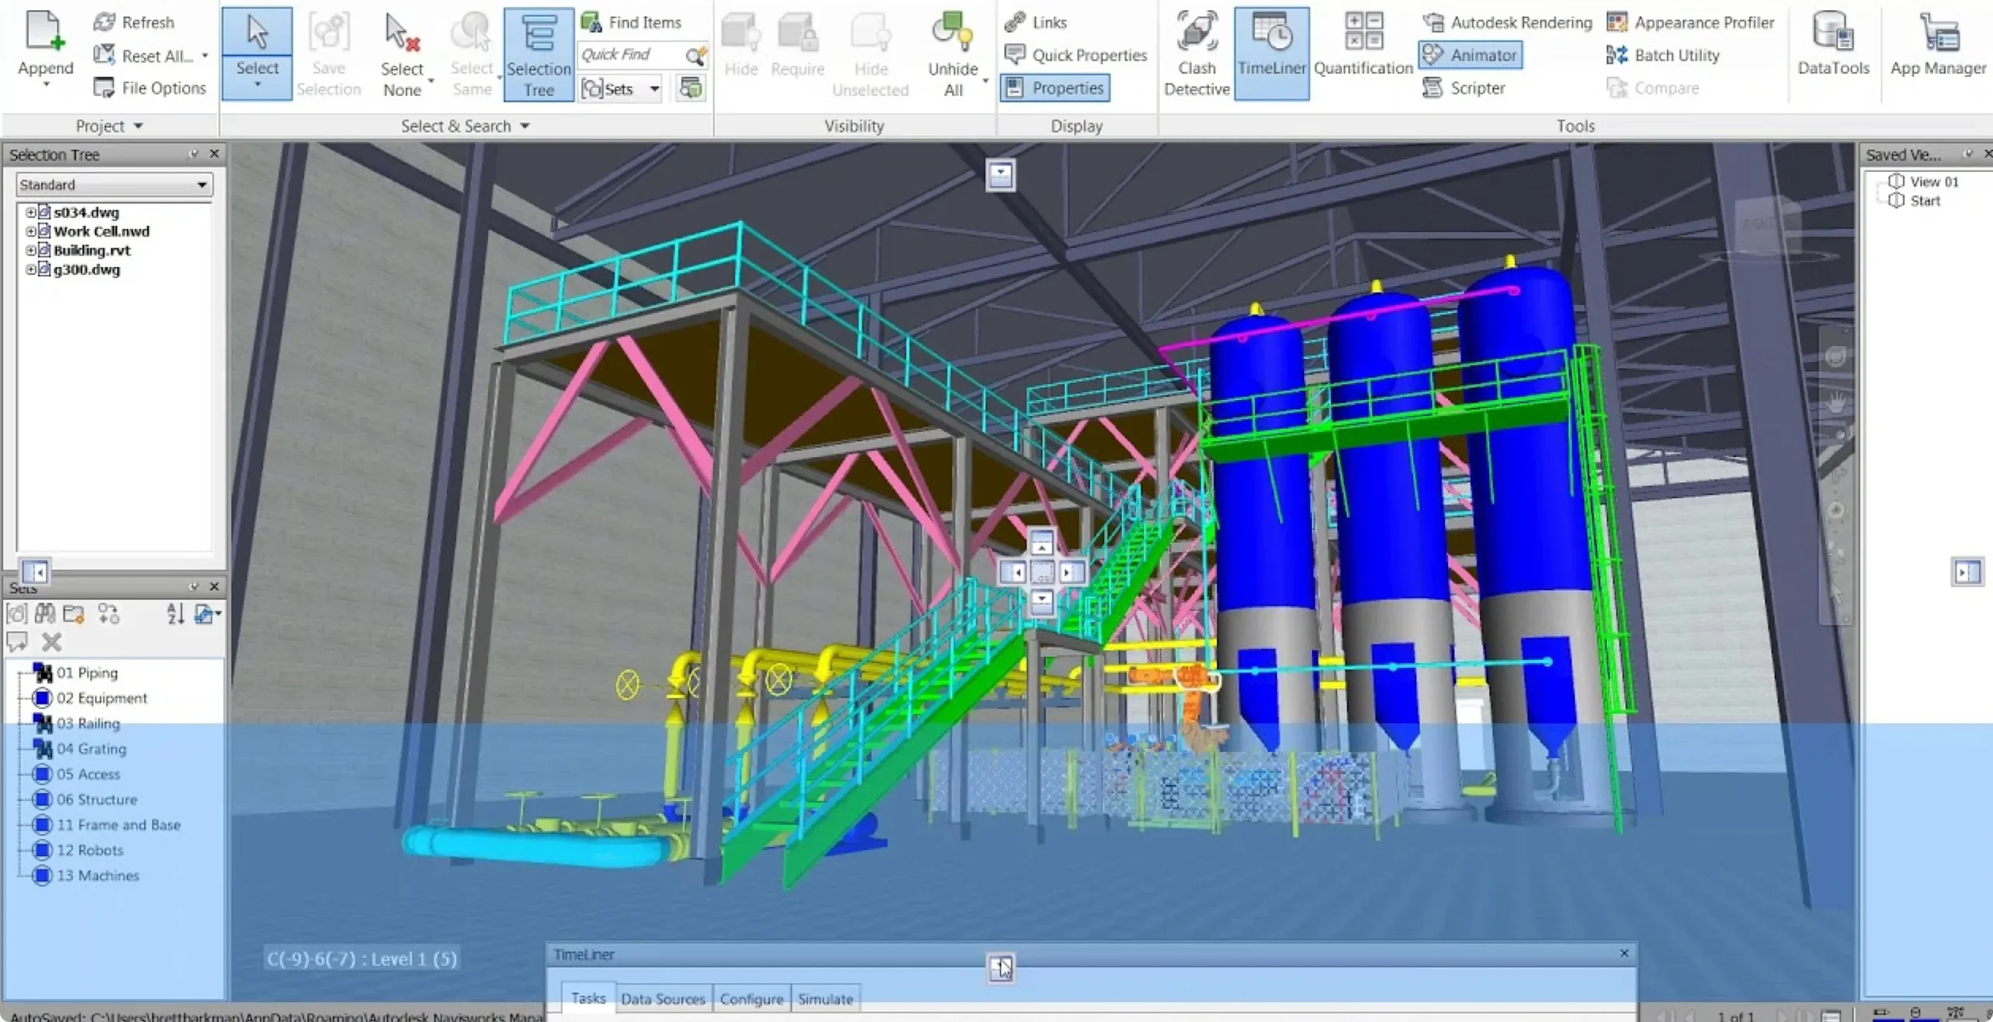The height and width of the screenshot is (1022, 1993).
Task: Switch to the Data Sources tab
Action: point(663,999)
